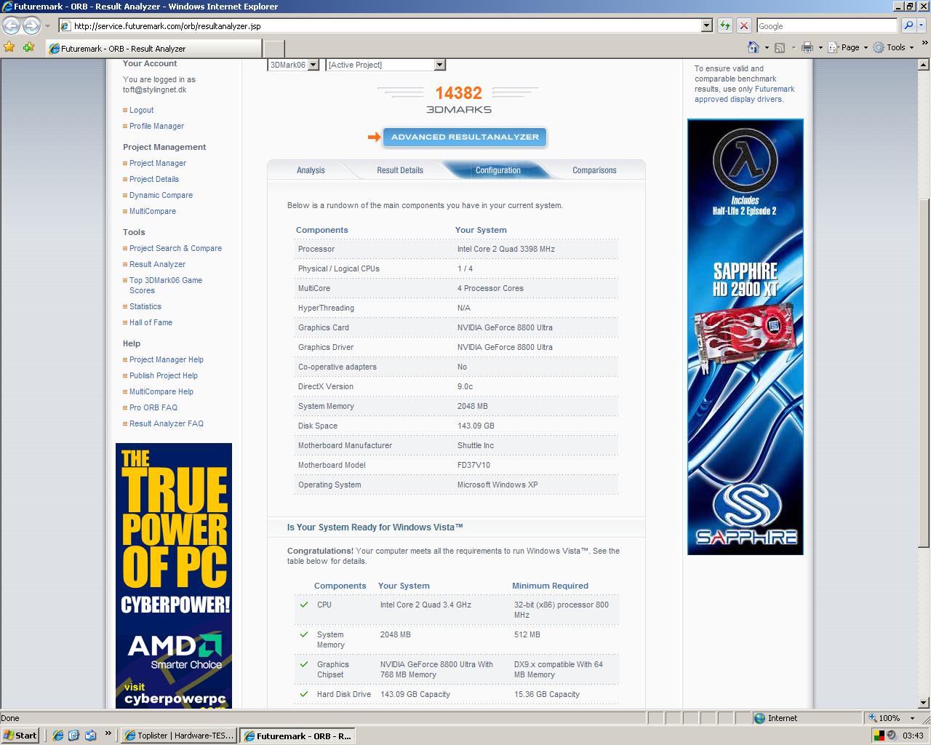Switch to Toplister Hardware-TES taskbar window
The height and width of the screenshot is (745, 931).
point(179,735)
